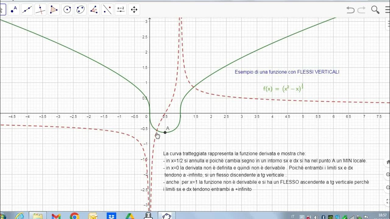Click 'Esempio di una funzione con FLESSI VERTICALI' text
This screenshot has height=219, width=390.
(287, 72)
